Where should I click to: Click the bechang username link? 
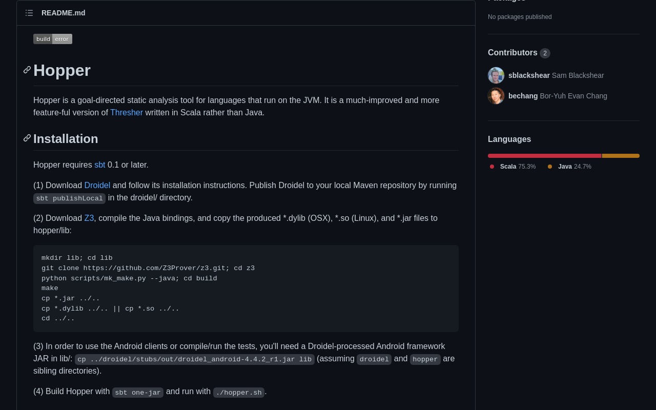coord(523,96)
